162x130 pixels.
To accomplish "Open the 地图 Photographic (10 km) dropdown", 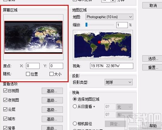I will click(109, 17).
